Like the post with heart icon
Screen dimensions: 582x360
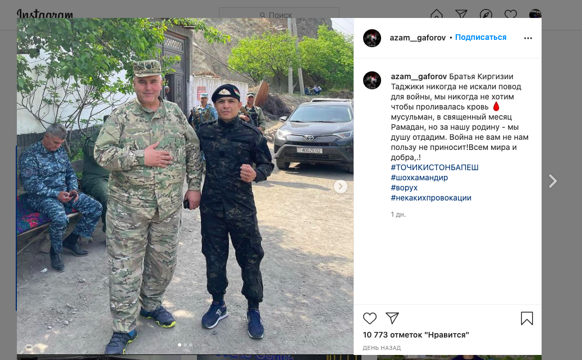[370, 318]
